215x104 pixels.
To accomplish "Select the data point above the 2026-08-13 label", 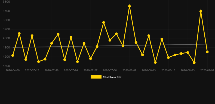I will click(x=149, y=36).
